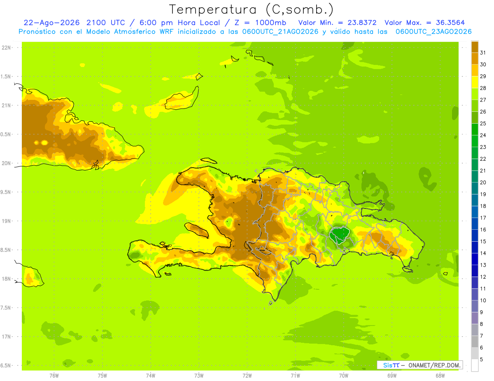Click the 'Temperatura (C,somb.)' title
This screenshot has width=494, height=381.
pyautogui.click(x=252, y=9)
